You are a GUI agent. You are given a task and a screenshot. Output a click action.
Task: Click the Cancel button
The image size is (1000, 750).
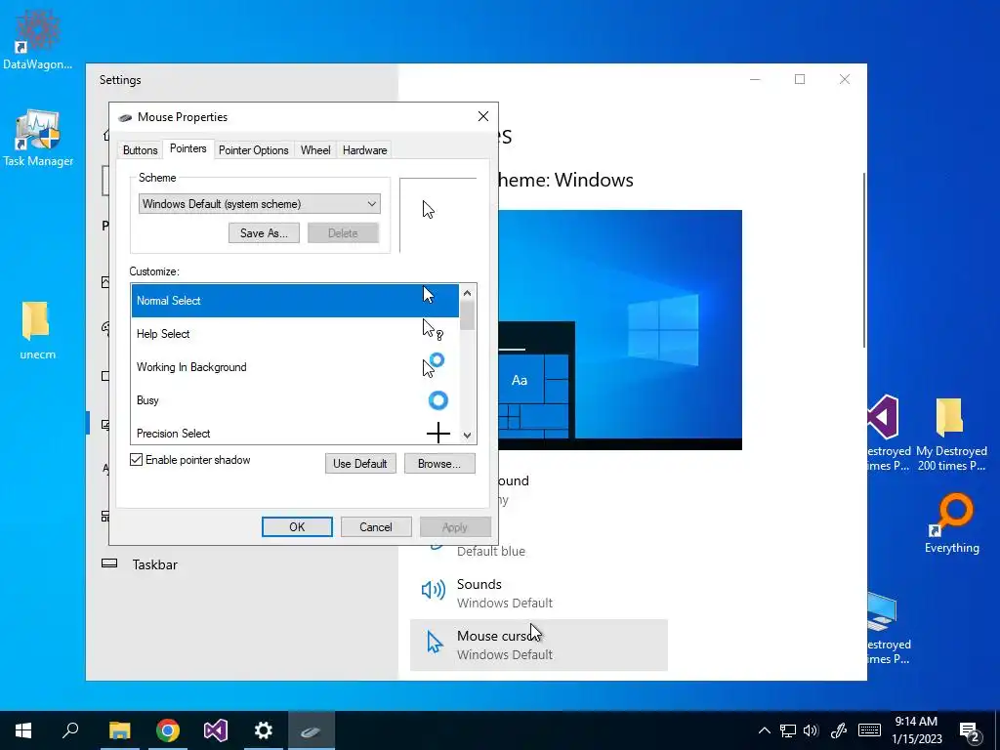tap(376, 526)
